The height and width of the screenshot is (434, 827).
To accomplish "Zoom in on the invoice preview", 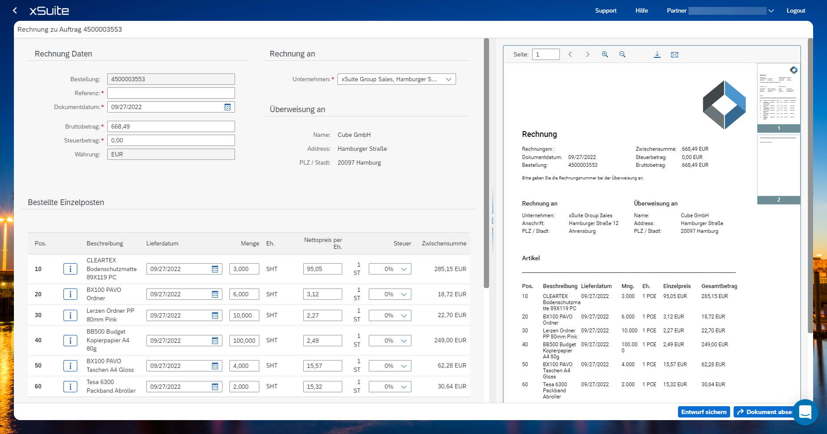I will [x=605, y=54].
